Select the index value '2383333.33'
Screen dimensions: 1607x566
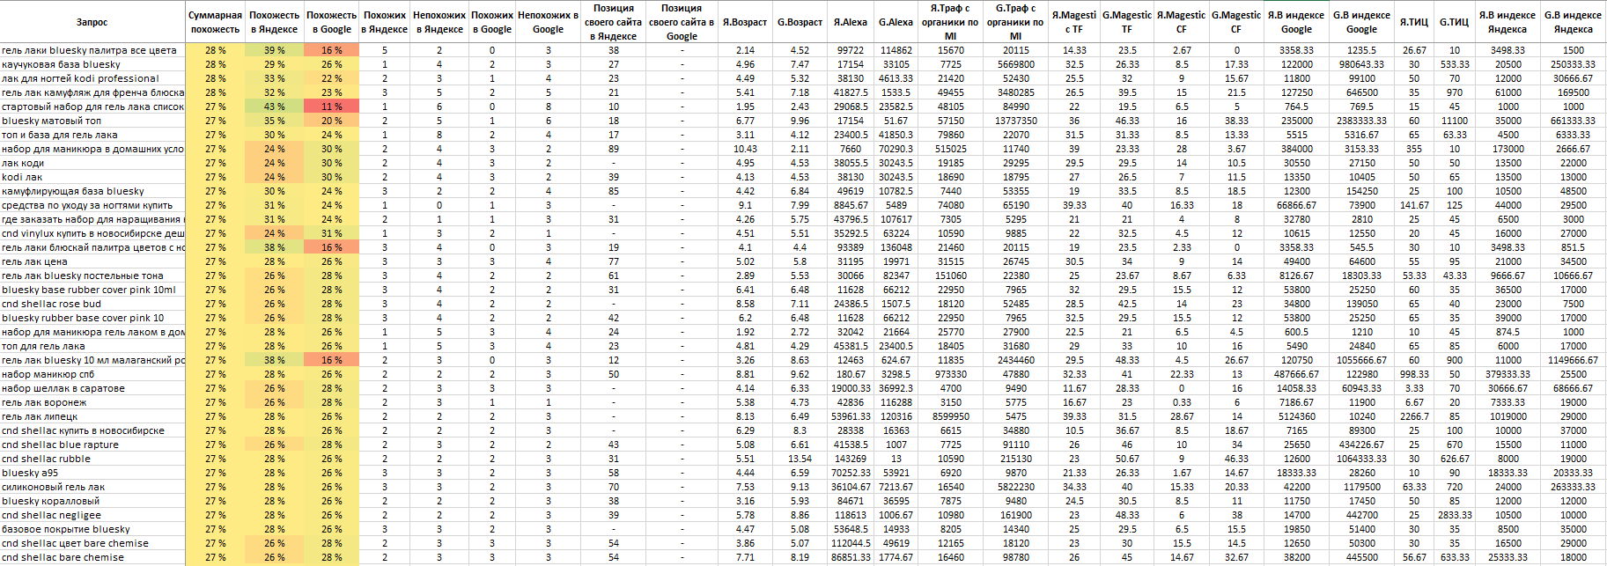coord(1361,121)
